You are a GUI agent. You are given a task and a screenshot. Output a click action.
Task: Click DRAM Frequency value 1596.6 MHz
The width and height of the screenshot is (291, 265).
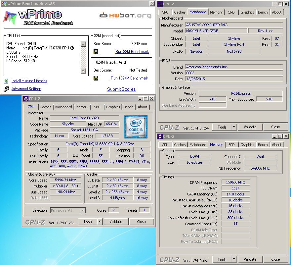tap(235, 182)
